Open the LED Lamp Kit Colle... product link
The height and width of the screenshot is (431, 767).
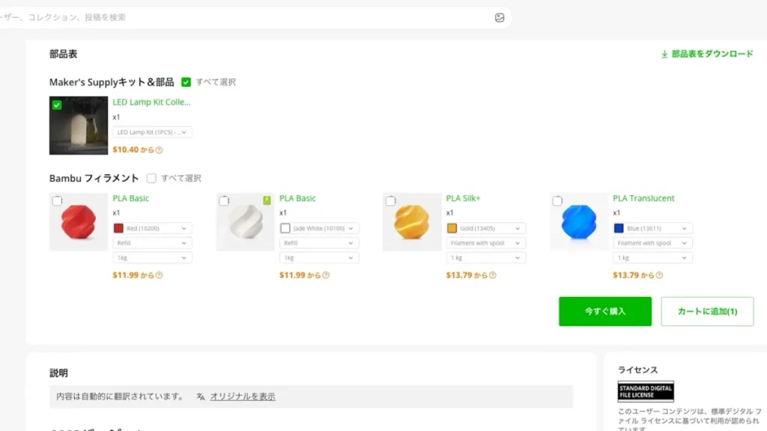(151, 102)
